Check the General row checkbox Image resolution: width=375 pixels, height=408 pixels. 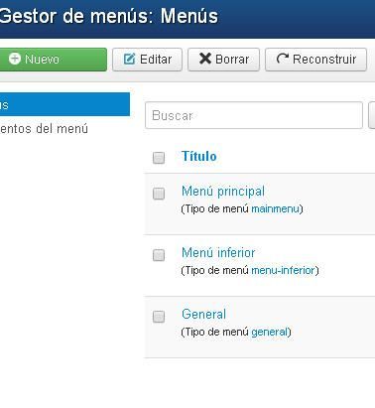(159, 317)
